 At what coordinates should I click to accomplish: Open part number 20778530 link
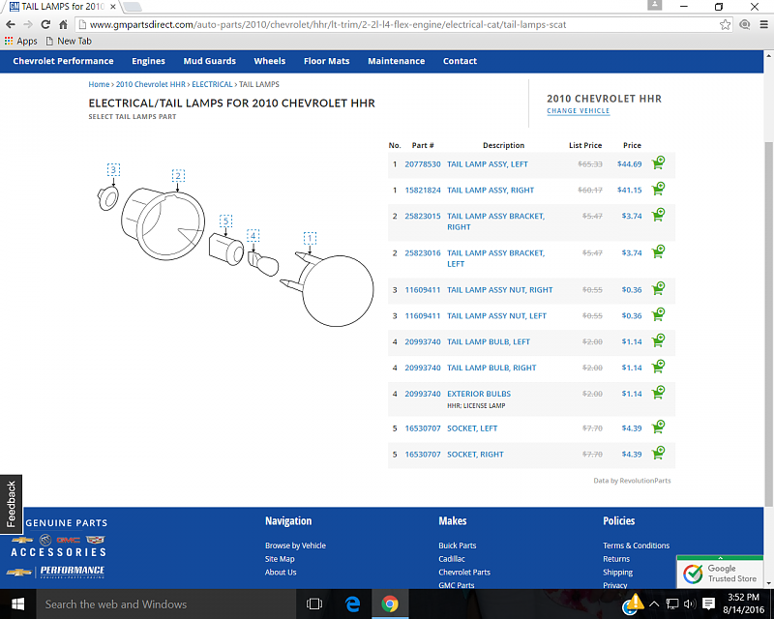click(423, 164)
